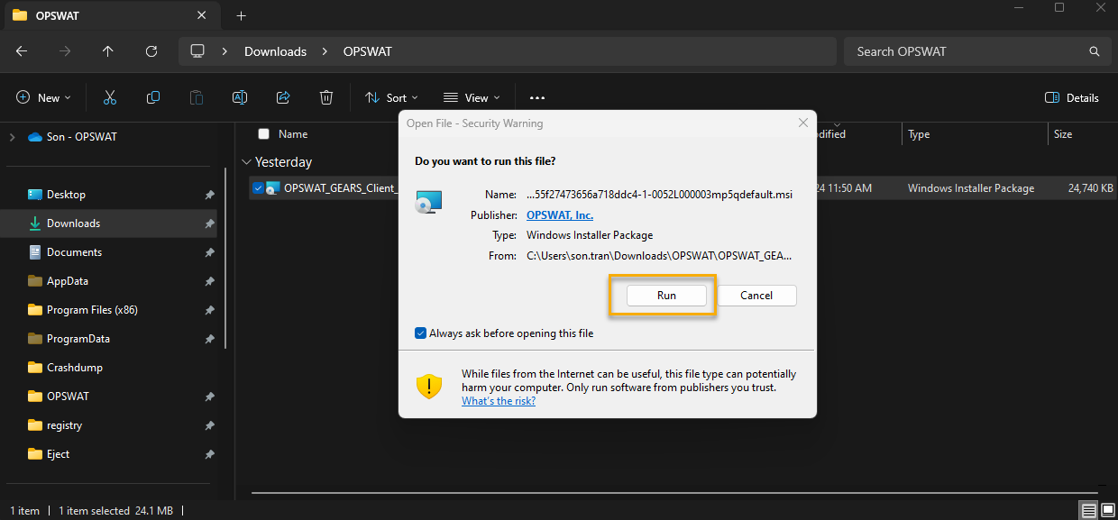Open the OPSWAT, Inc. publisher link
This screenshot has height=520, width=1118.
coord(560,215)
